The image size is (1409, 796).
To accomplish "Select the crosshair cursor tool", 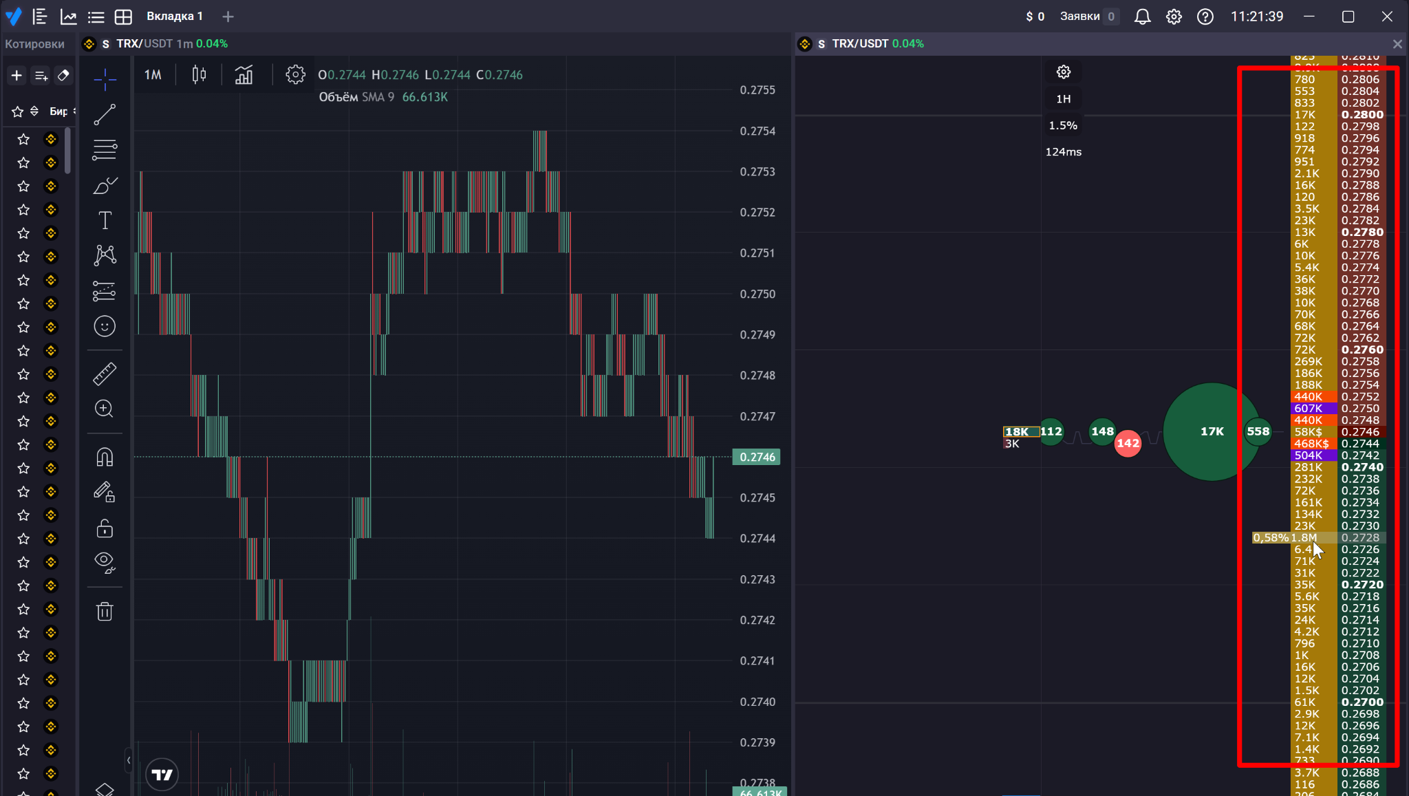I will click(105, 79).
